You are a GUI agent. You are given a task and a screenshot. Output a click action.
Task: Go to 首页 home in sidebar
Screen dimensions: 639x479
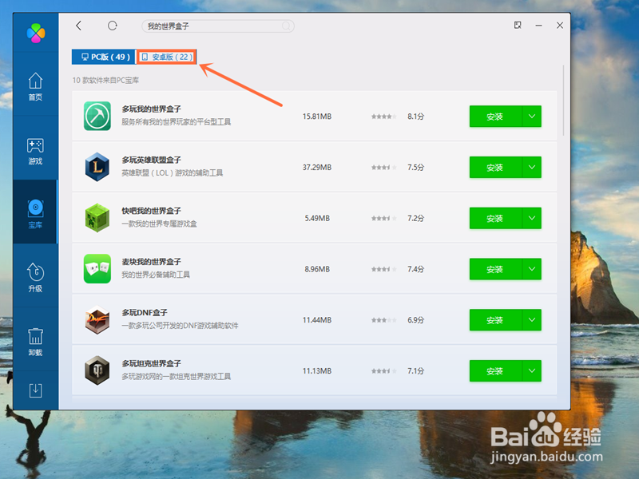[x=35, y=86]
